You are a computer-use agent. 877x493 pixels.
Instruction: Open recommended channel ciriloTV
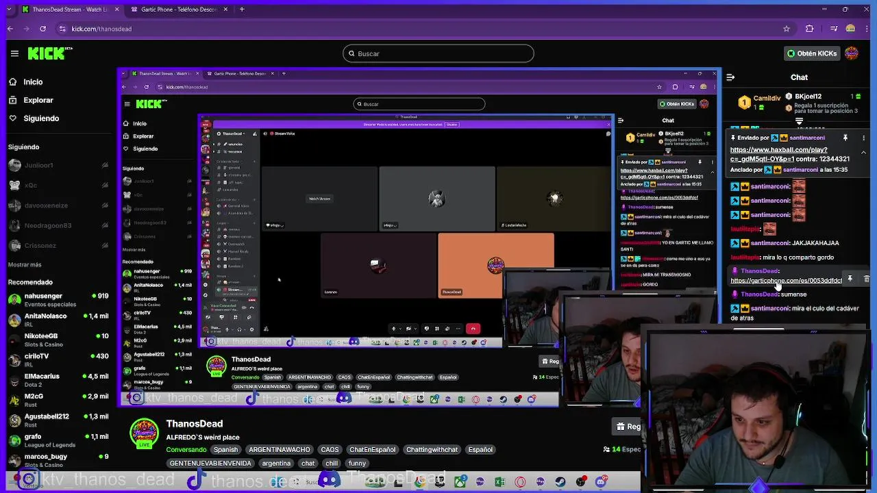point(58,359)
